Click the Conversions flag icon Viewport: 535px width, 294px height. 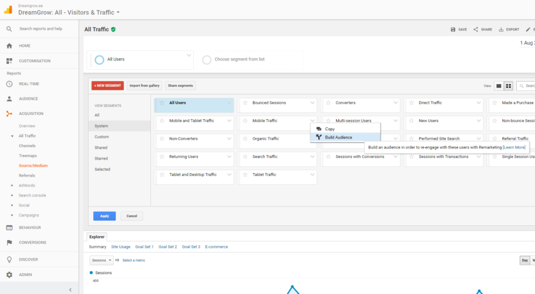pos(9,242)
